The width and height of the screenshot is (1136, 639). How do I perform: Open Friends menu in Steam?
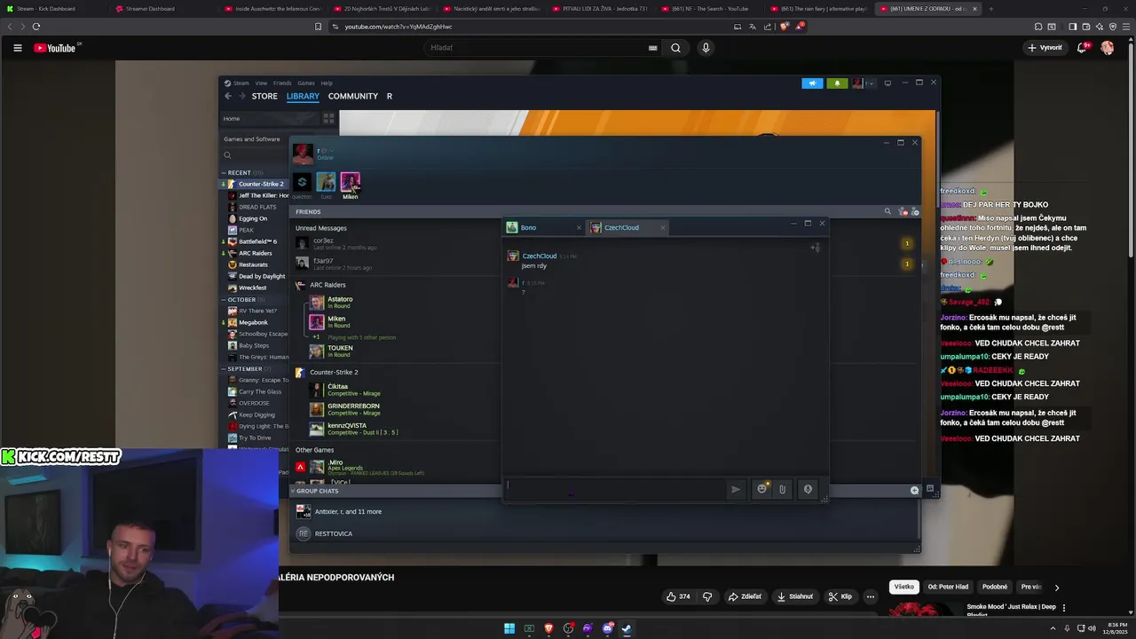tap(282, 83)
